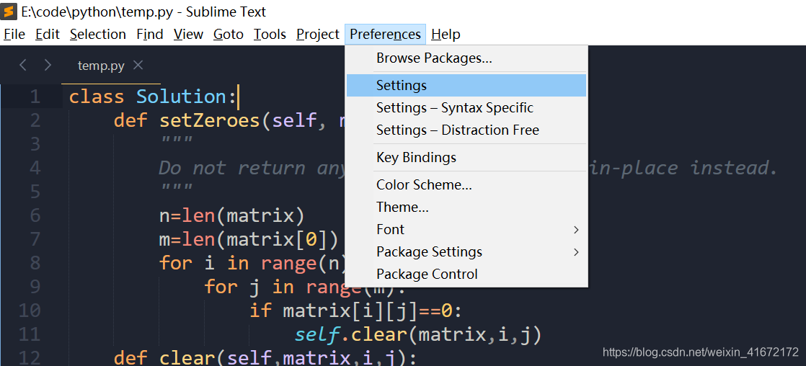The height and width of the screenshot is (366, 806).
Task: Choose Theme... option
Action: point(466,207)
